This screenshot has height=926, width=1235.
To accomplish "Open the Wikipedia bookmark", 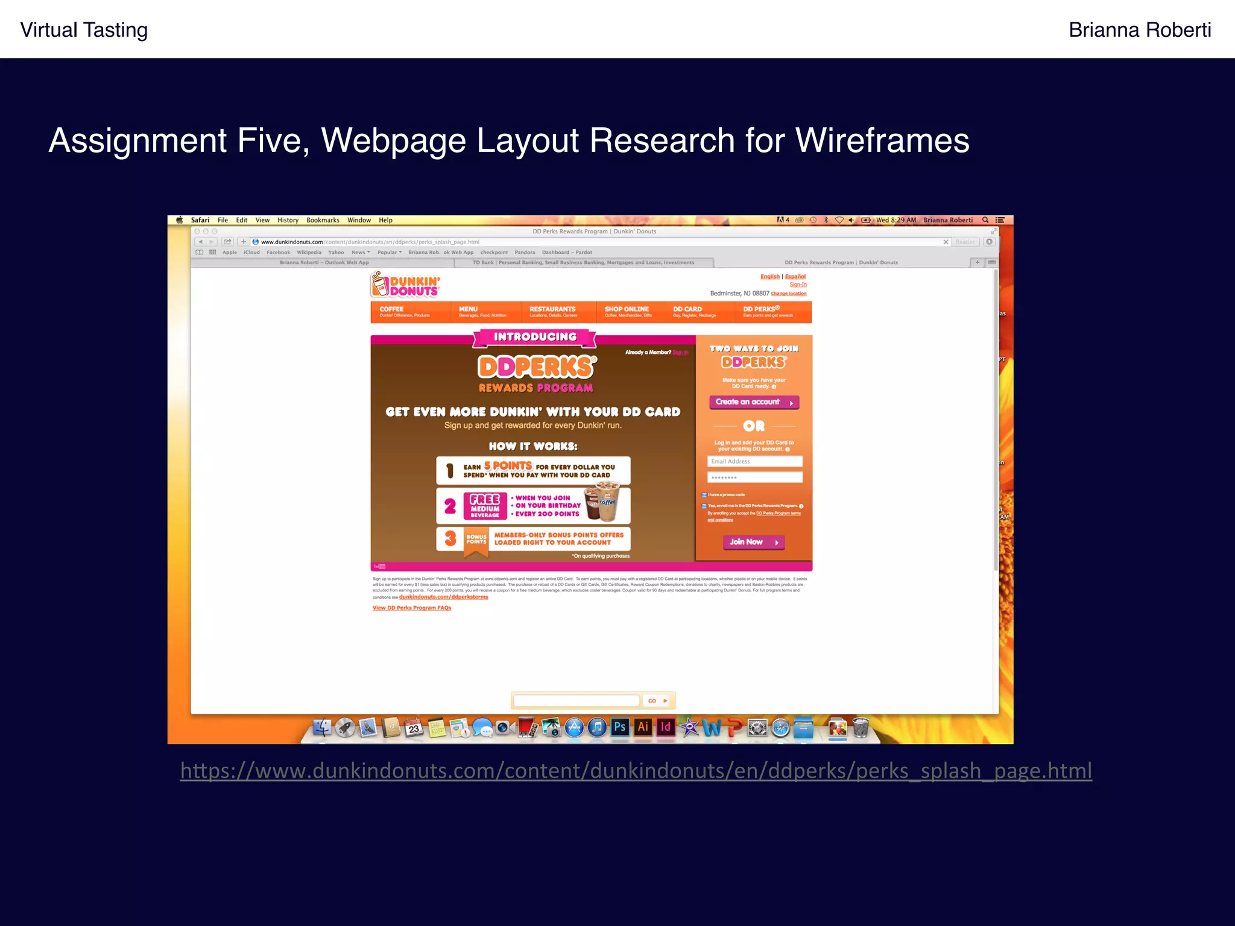I will point(309,253).
